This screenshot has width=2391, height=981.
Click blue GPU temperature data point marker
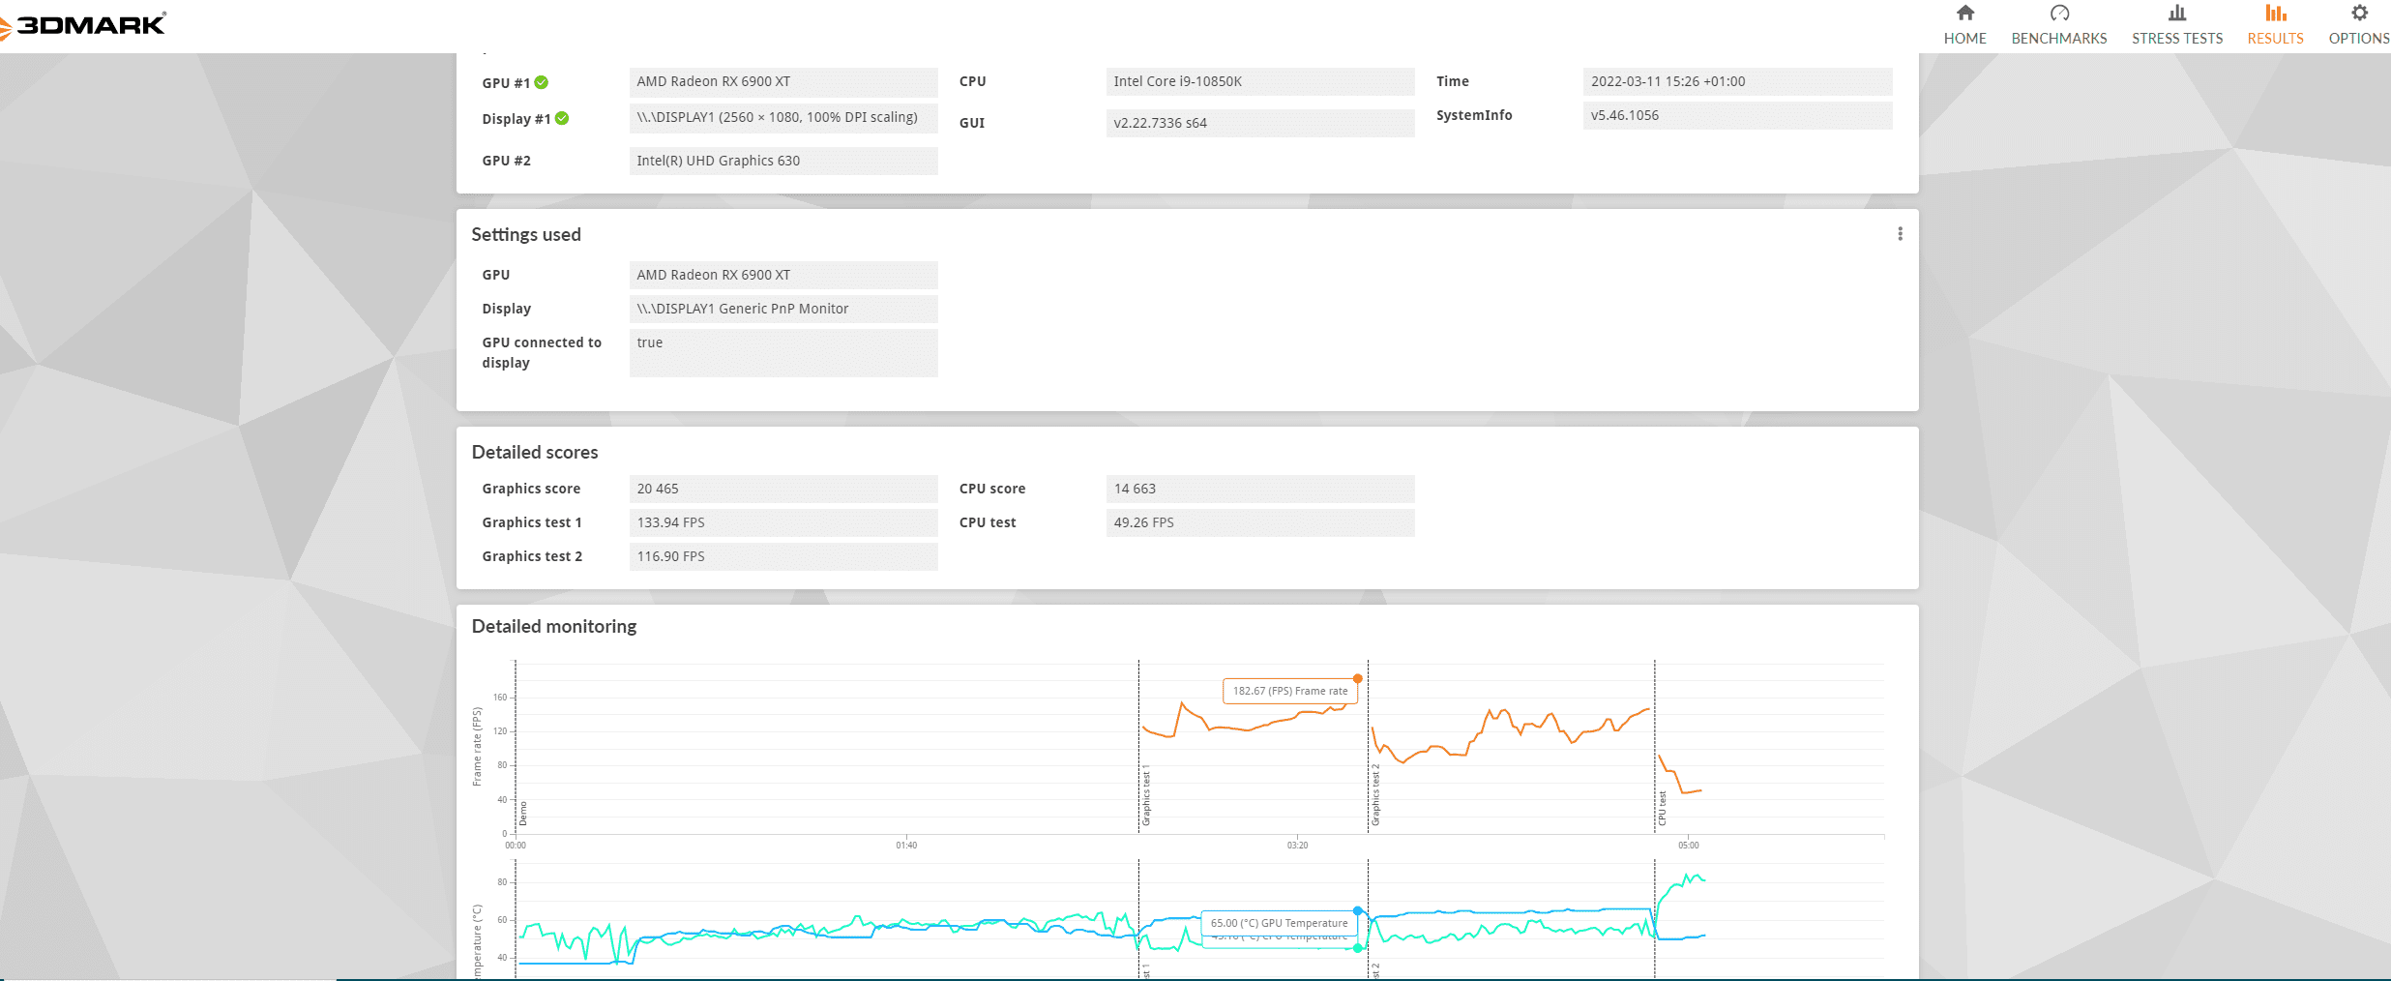1358,911
